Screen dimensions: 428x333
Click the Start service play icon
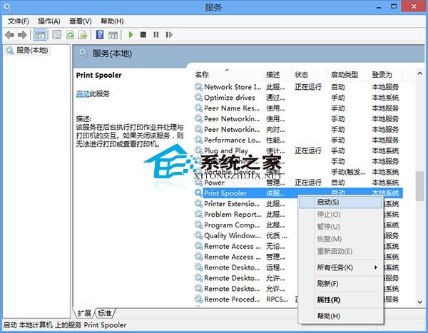tap(131, 35)
